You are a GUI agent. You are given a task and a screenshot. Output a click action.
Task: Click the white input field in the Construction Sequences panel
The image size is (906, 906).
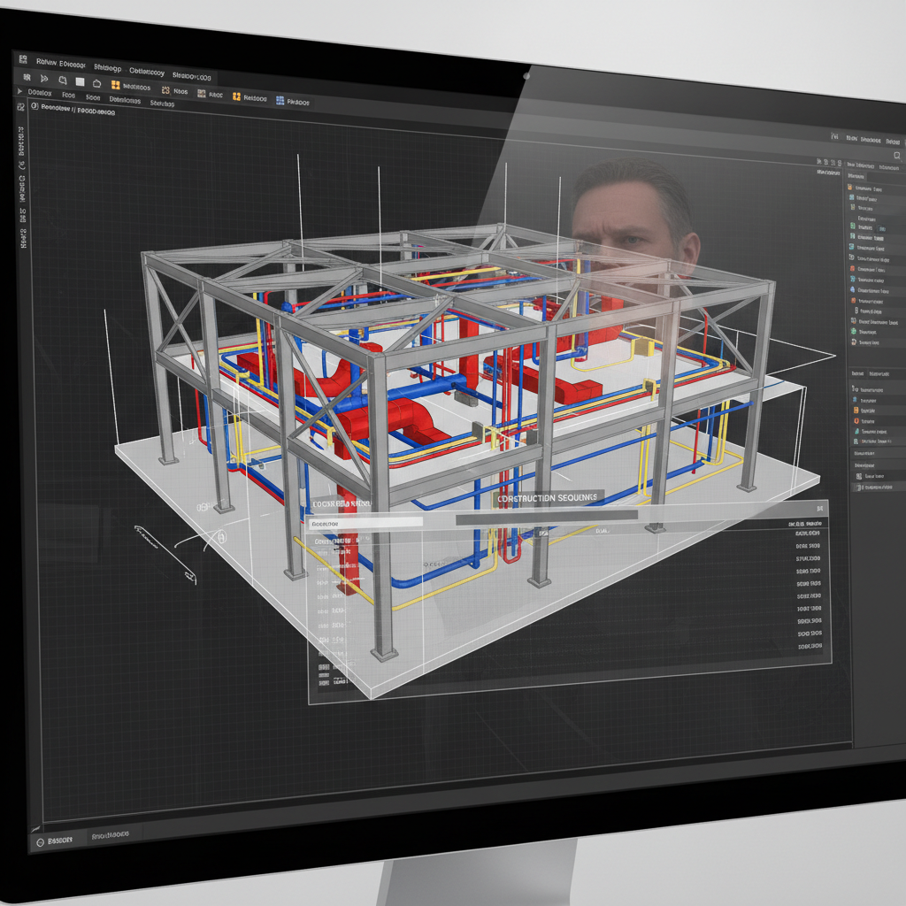coord(365,523)
